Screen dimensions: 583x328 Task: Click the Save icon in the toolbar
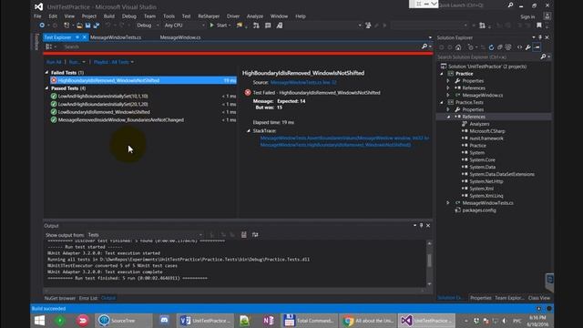(87, 26)
